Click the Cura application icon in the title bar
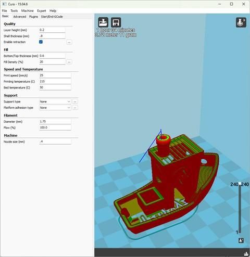The width and height of the screenshot is (250, 257). point(4,4)
